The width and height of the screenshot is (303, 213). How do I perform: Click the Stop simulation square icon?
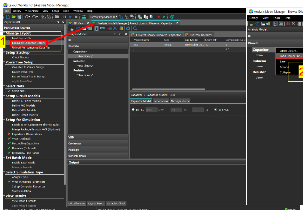76,17
